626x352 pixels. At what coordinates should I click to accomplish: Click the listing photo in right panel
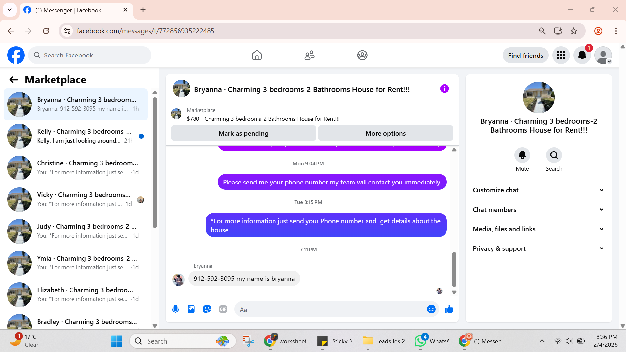pos(539,97)
